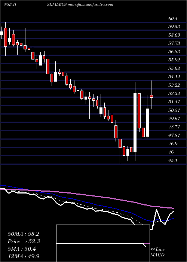
Task: Click the 53.22 price axis label
Action: 174,85
